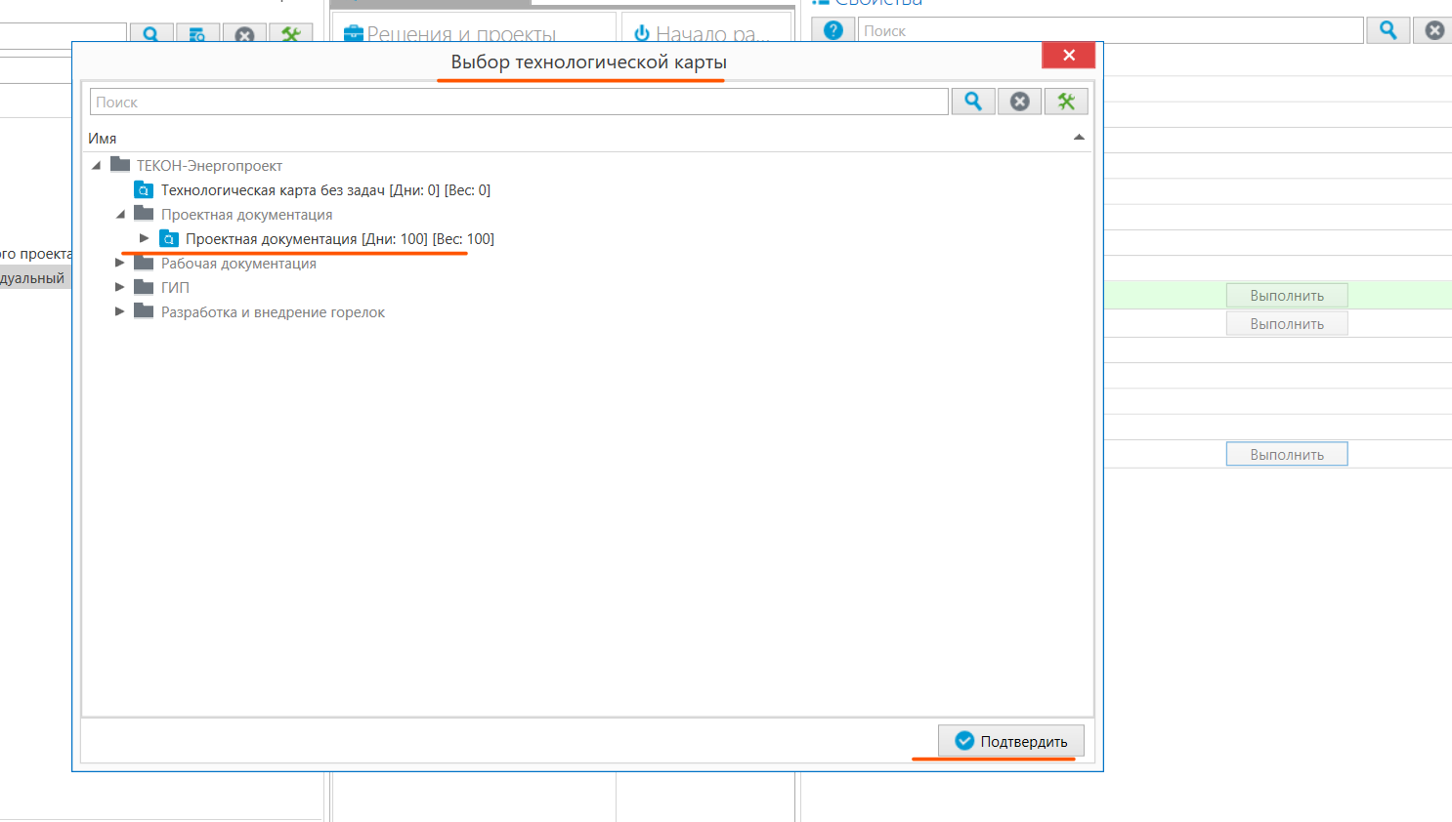1452x822 pixels.
Task: Click the confirm checkmark icon
Action: pyautogui.click(x=964, y=741)
